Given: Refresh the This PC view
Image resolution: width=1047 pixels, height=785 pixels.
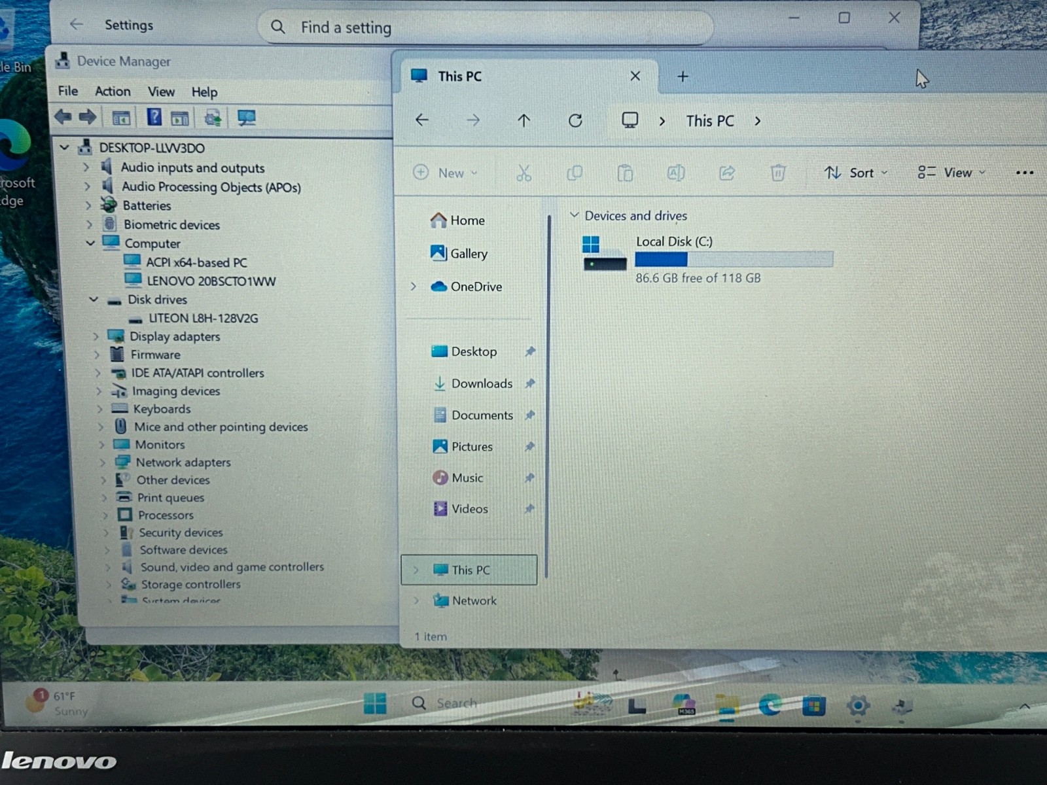Looking at the screenshot, I should [x=575, y=120].
